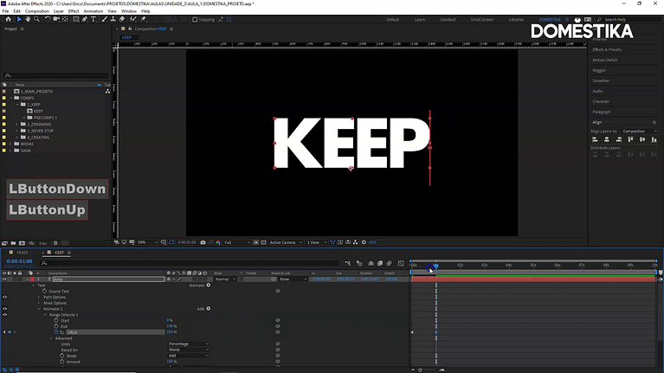Screen dimensions: 664x373
Task: Select the Hand tool
Action: (28, 20)
